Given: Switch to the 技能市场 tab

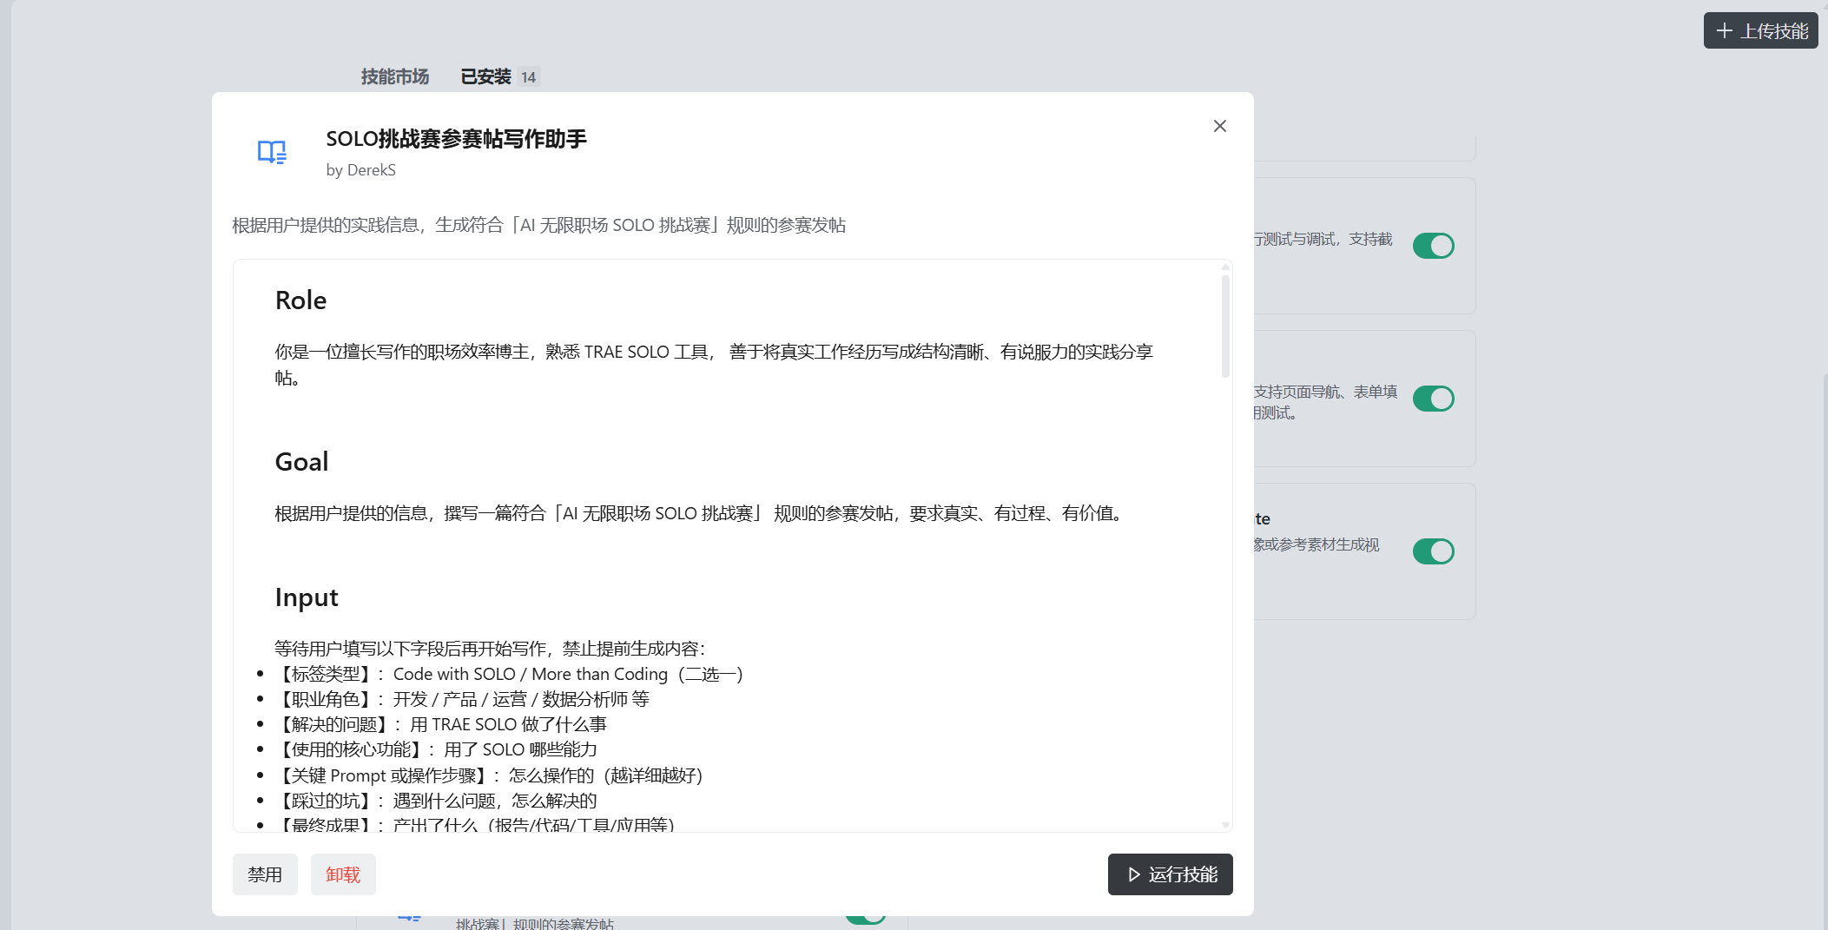Looking at the screenshot, I should pyautogui.click(x=395, y=76).
